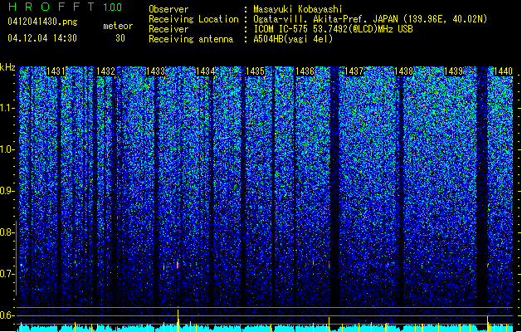Click the kHz axis unit label

[x=7, y=67]
